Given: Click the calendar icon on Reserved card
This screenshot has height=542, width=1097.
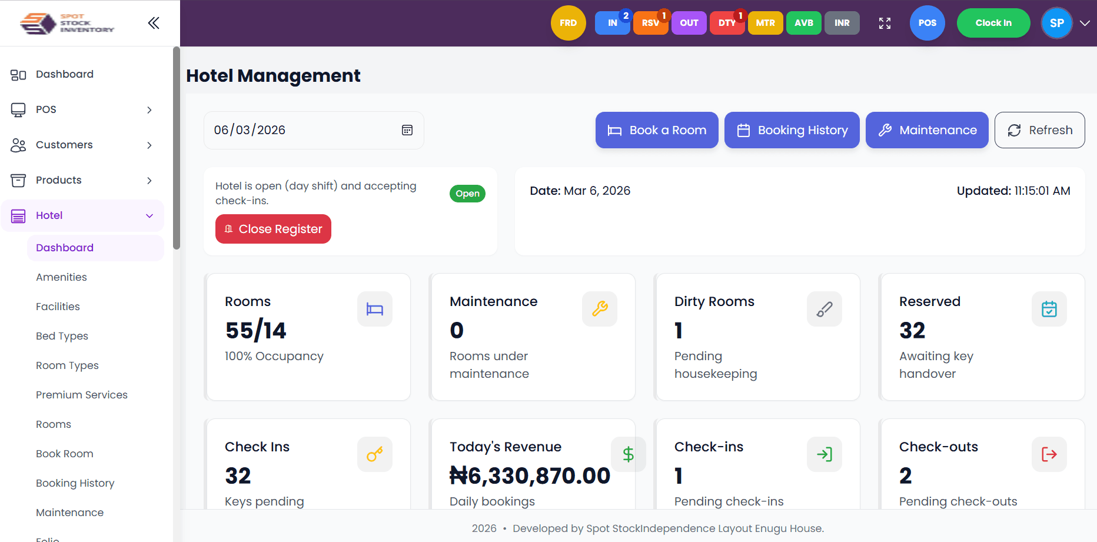Looking at the screenshot, I should tap(1049, 309).
